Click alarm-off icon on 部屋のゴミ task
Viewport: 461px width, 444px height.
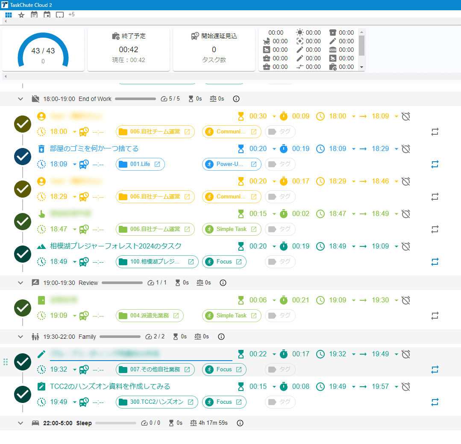pos(406,149)
